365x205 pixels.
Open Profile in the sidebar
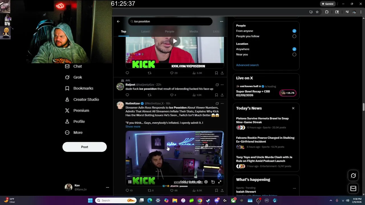point(75,121)
